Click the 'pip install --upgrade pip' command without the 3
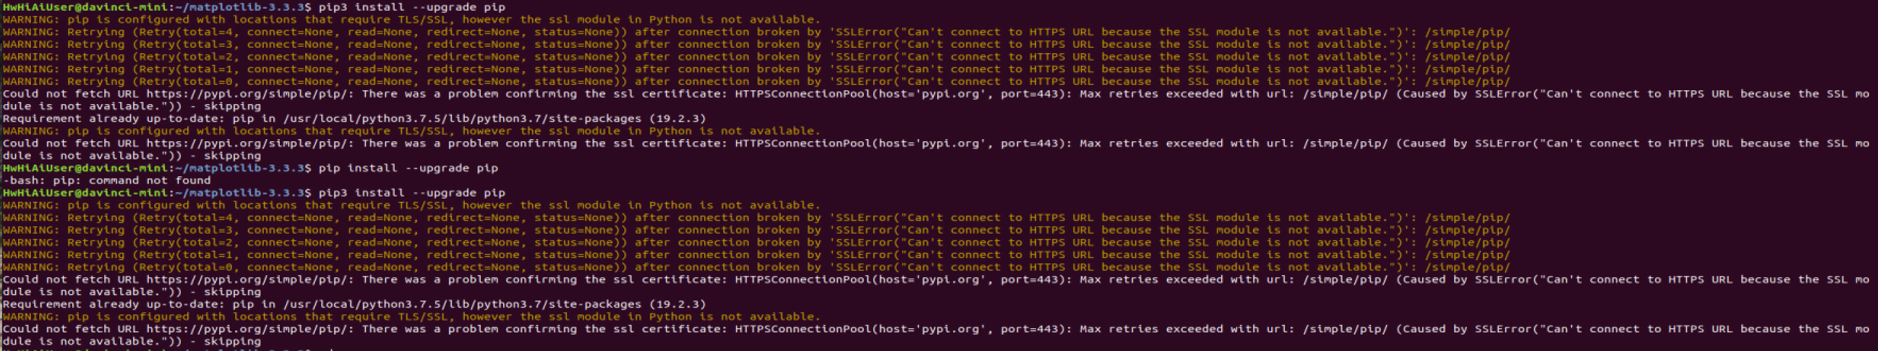This screenshot has height=351, width=1878. (x=408, y=167)
